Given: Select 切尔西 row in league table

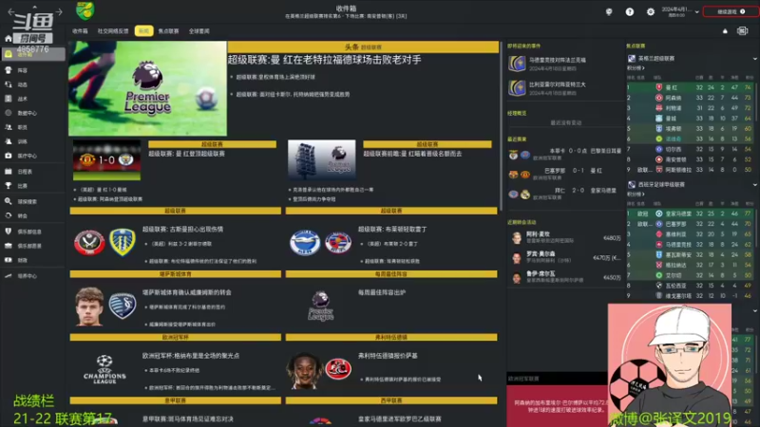Looking at the screenshot, I should pos(691,149).
